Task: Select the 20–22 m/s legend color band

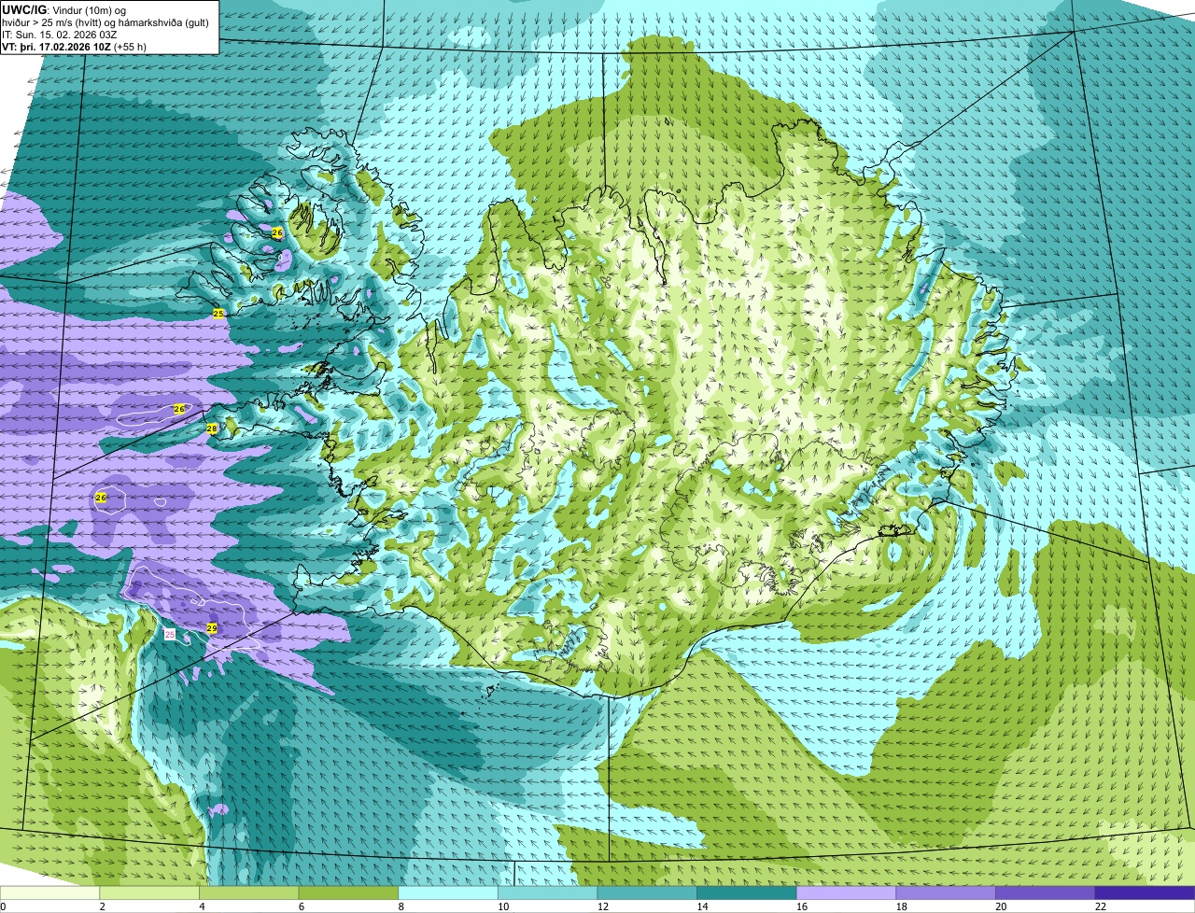Action: [x=1045, y=893]
